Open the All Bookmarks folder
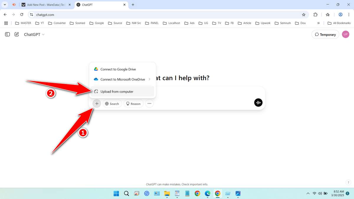The height and width of the screenshot is (199, 354). click(x=339, y=23)
